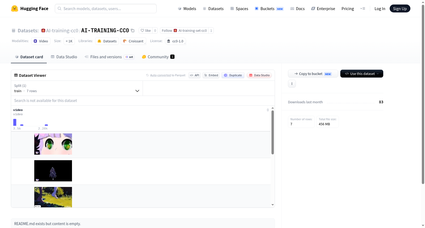Expand the Split train dropdown
This screenshot has height=228, width=425.
[77, 88]
